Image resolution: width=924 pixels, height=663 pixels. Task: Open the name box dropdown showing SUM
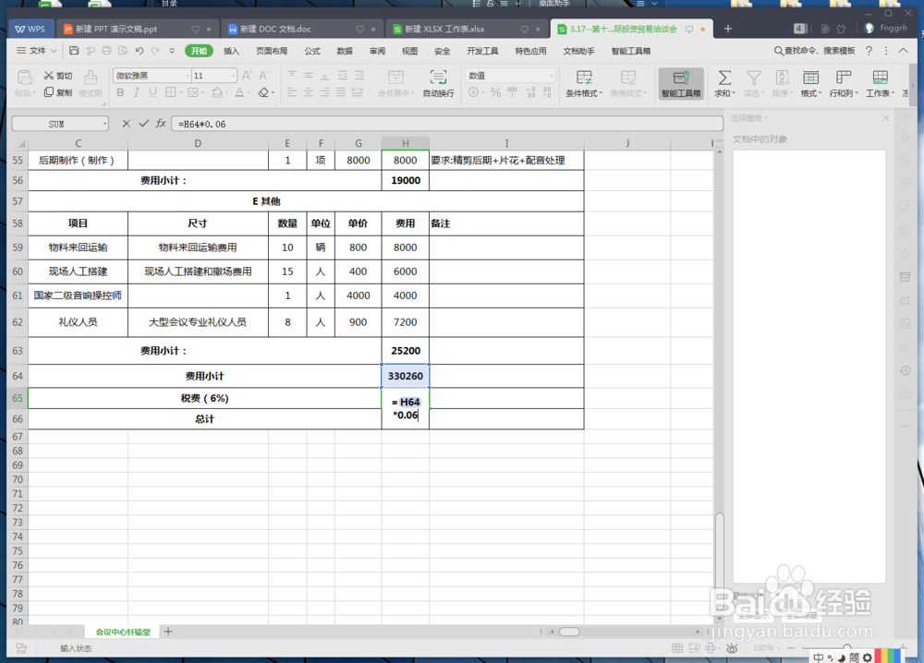click(105, 124)
